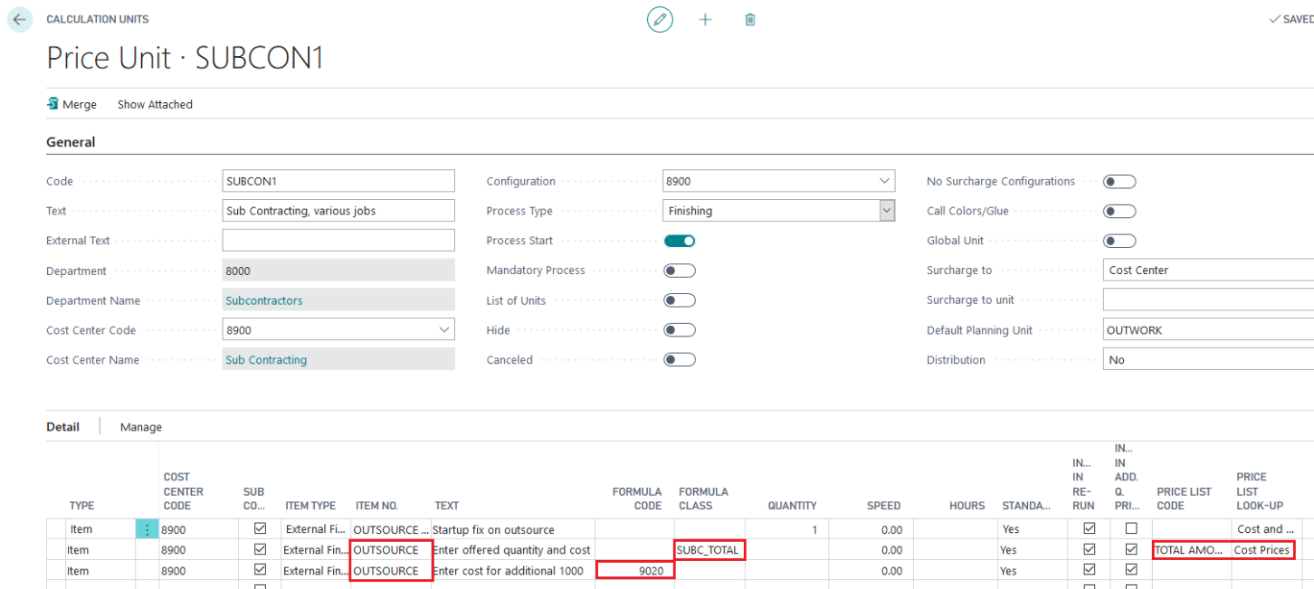Click the Surcharge to unit field
This screenshot has height=589, width=1314.
coord(1208,300)
